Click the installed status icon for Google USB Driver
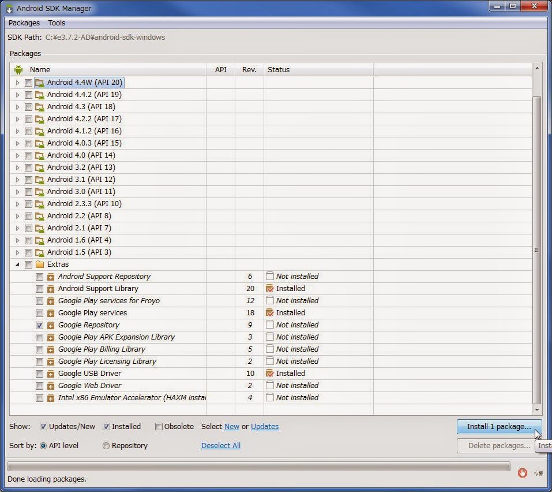552x492 pixels. tap(270, 373)
